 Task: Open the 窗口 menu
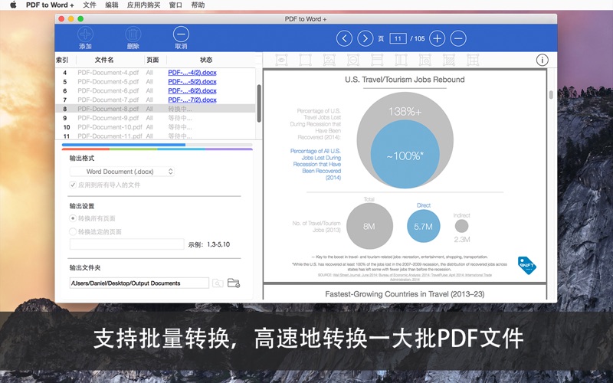click(x=176, y=5)
